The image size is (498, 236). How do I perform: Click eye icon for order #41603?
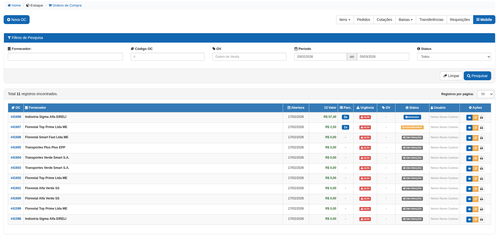coord(469,169)
